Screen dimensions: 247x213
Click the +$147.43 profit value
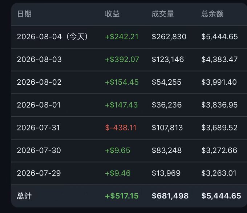pyautogui.click(x=121, y=105)
